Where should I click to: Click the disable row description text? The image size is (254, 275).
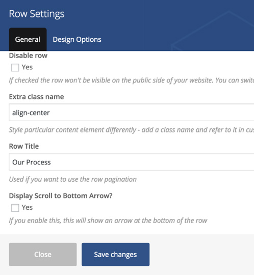click(x=132, y=80)
